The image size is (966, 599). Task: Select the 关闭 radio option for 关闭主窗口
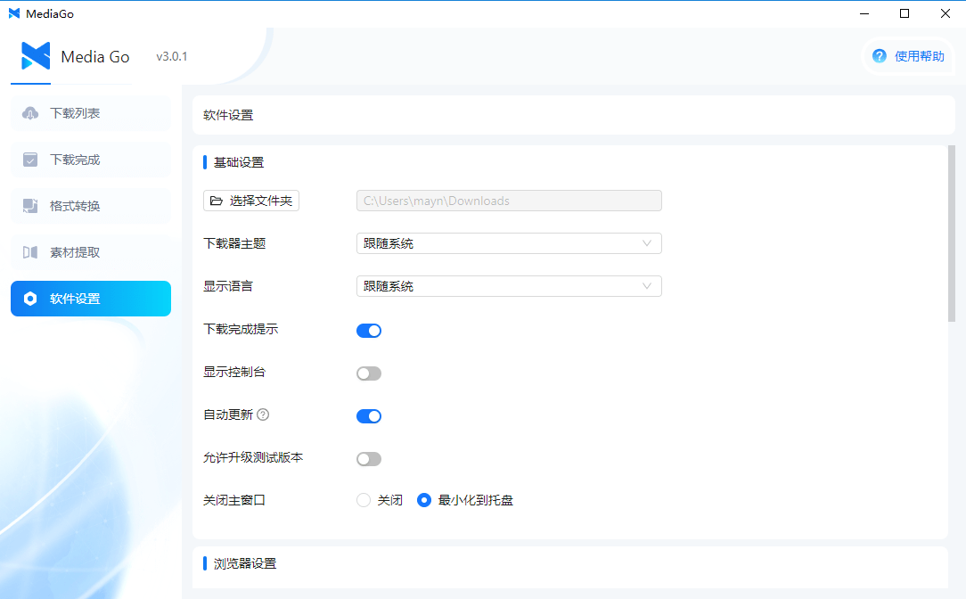(364, 500)
